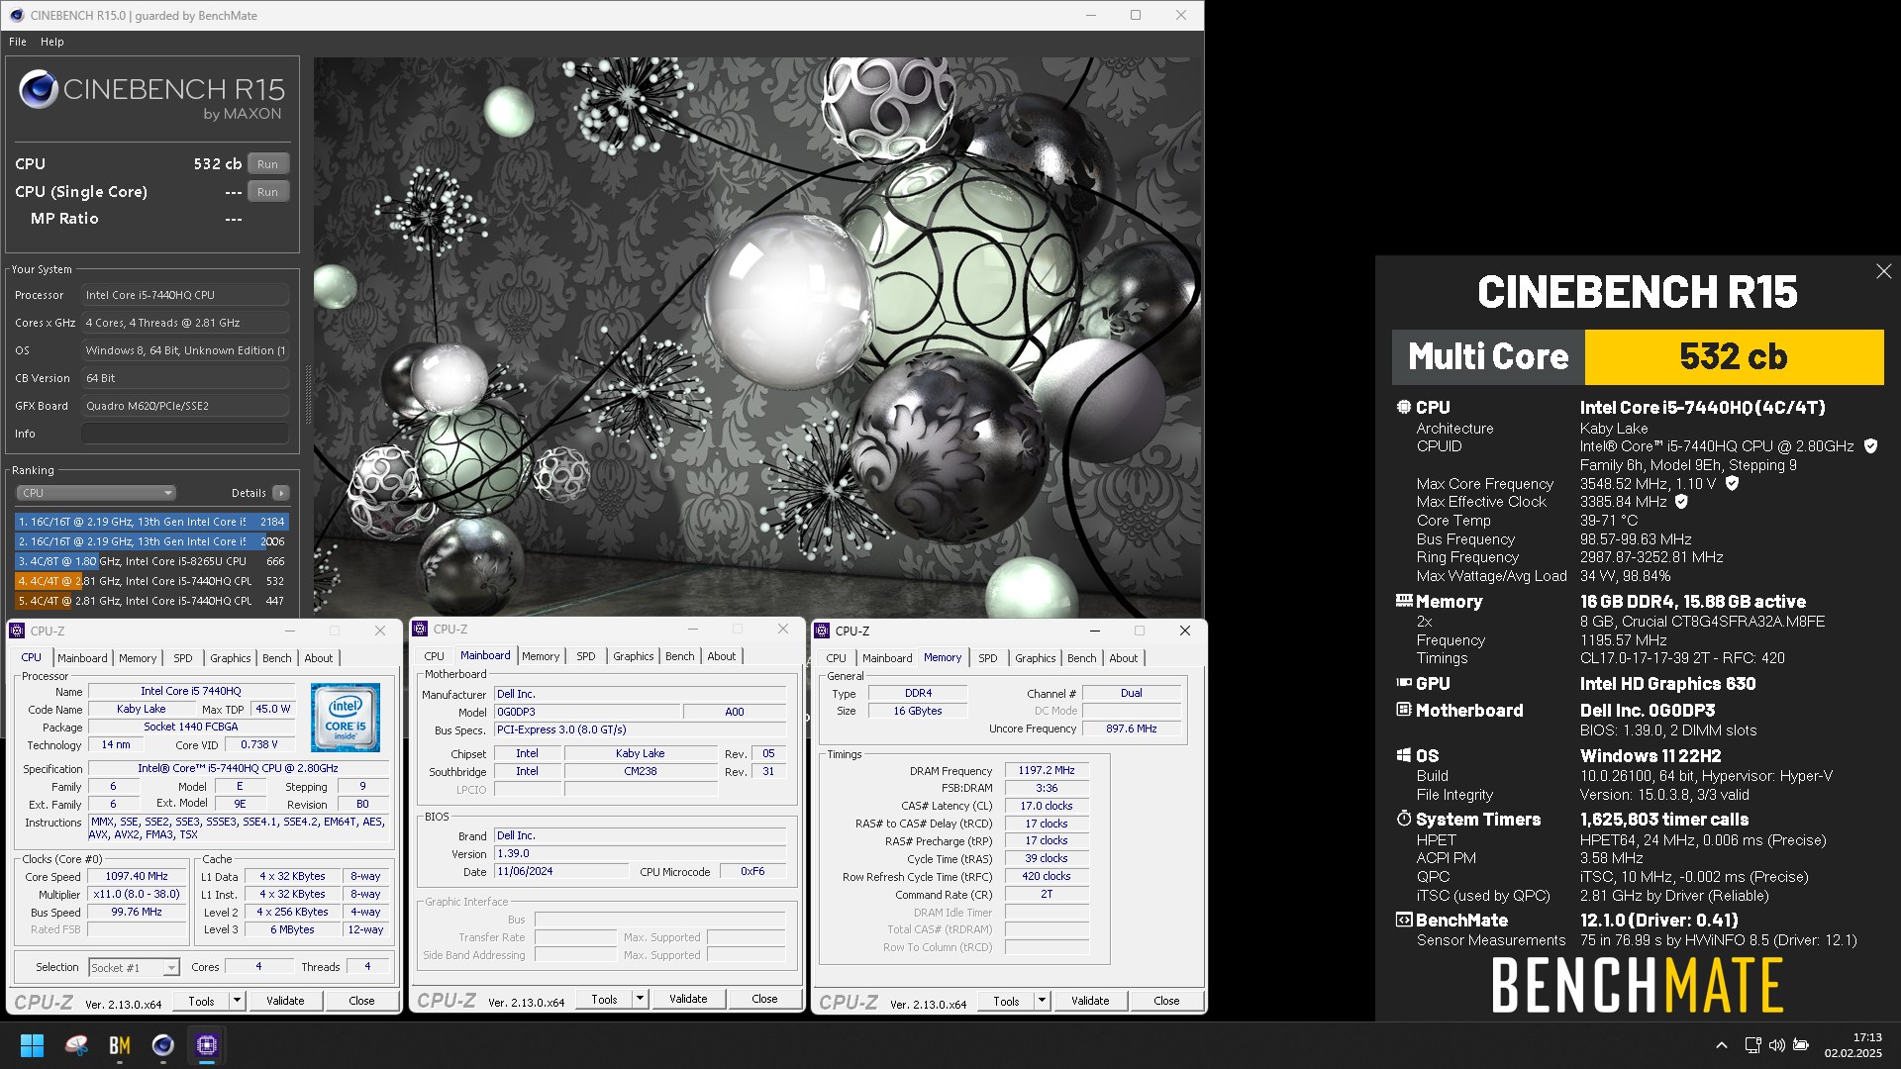
Task: Click the shield icon beside Max Effective Clock
Action: tap(1681, 502)
